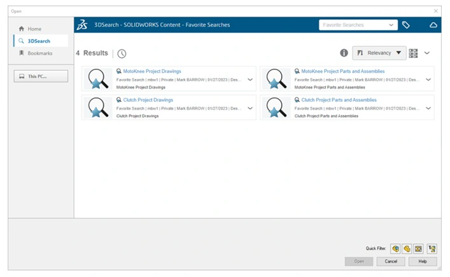Click description 'Clutch Project Parts and Assemblies' under metadata
This screenshot has height=277, width=450.
coord(327,116)
